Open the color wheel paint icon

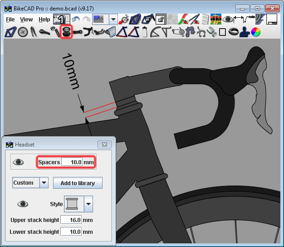[255, 32]
